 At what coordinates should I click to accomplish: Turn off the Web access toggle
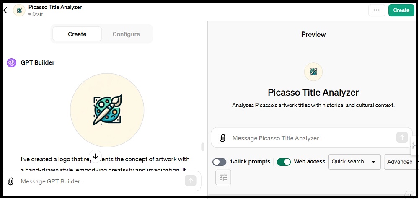[284, 162]
